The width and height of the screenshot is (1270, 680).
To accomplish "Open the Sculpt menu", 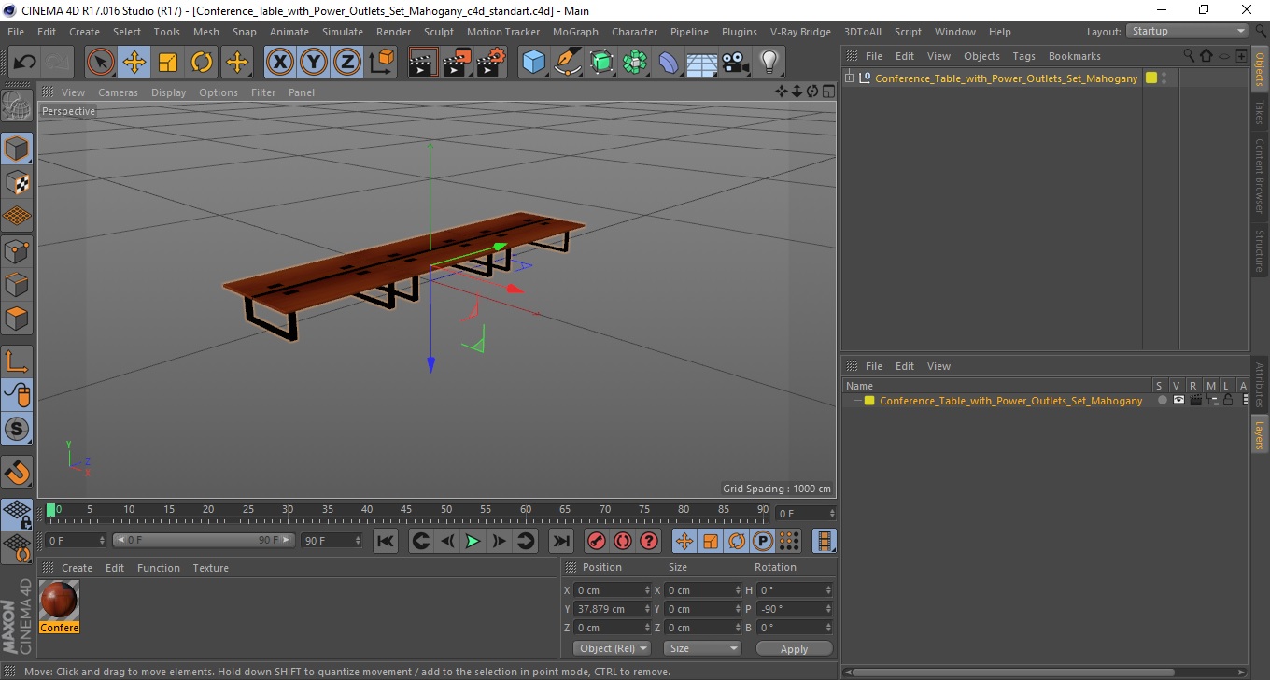I will (438, 32).
